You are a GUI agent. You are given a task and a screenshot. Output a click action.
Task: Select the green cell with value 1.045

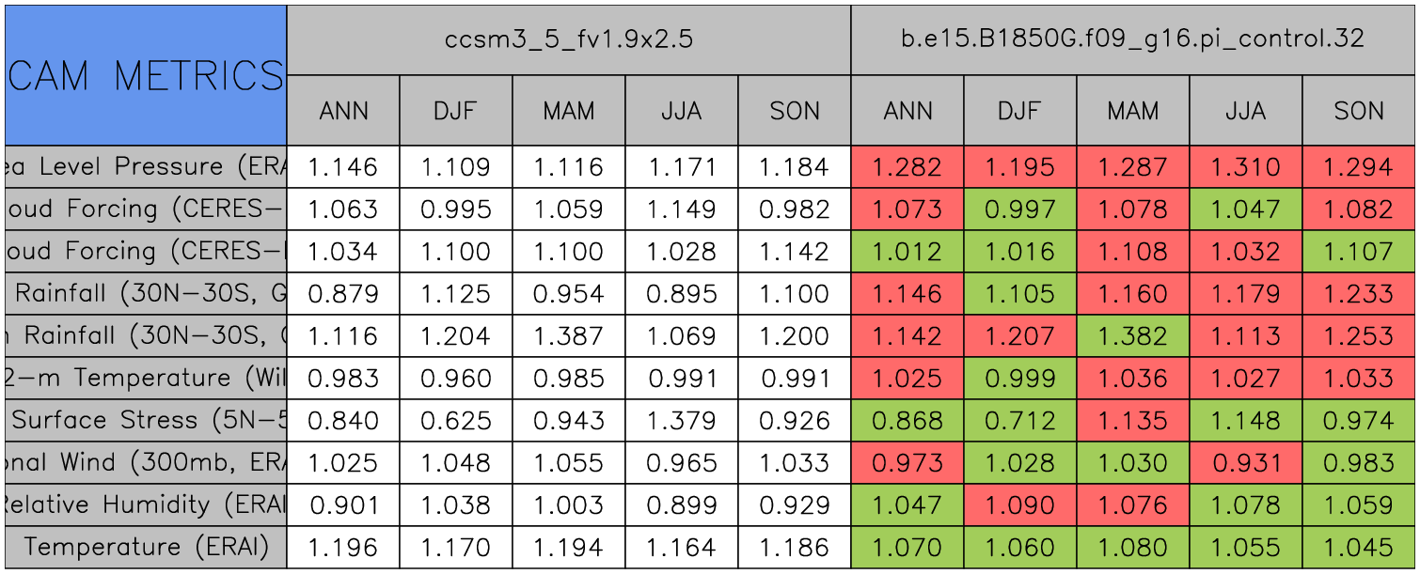click(1358, 547)
